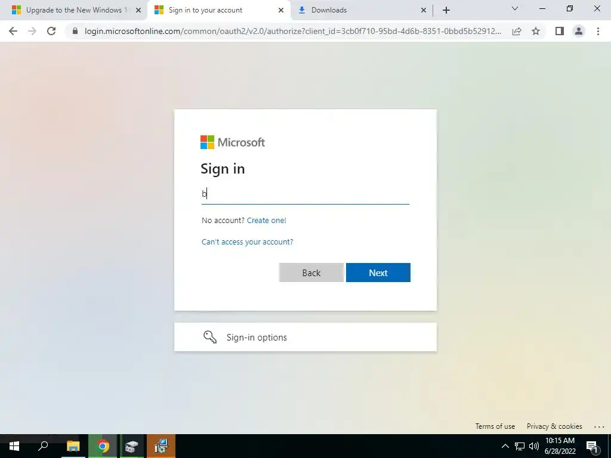Show hidden system tray icons
Viewport: 611px width, 458px height.
point(505,446)
